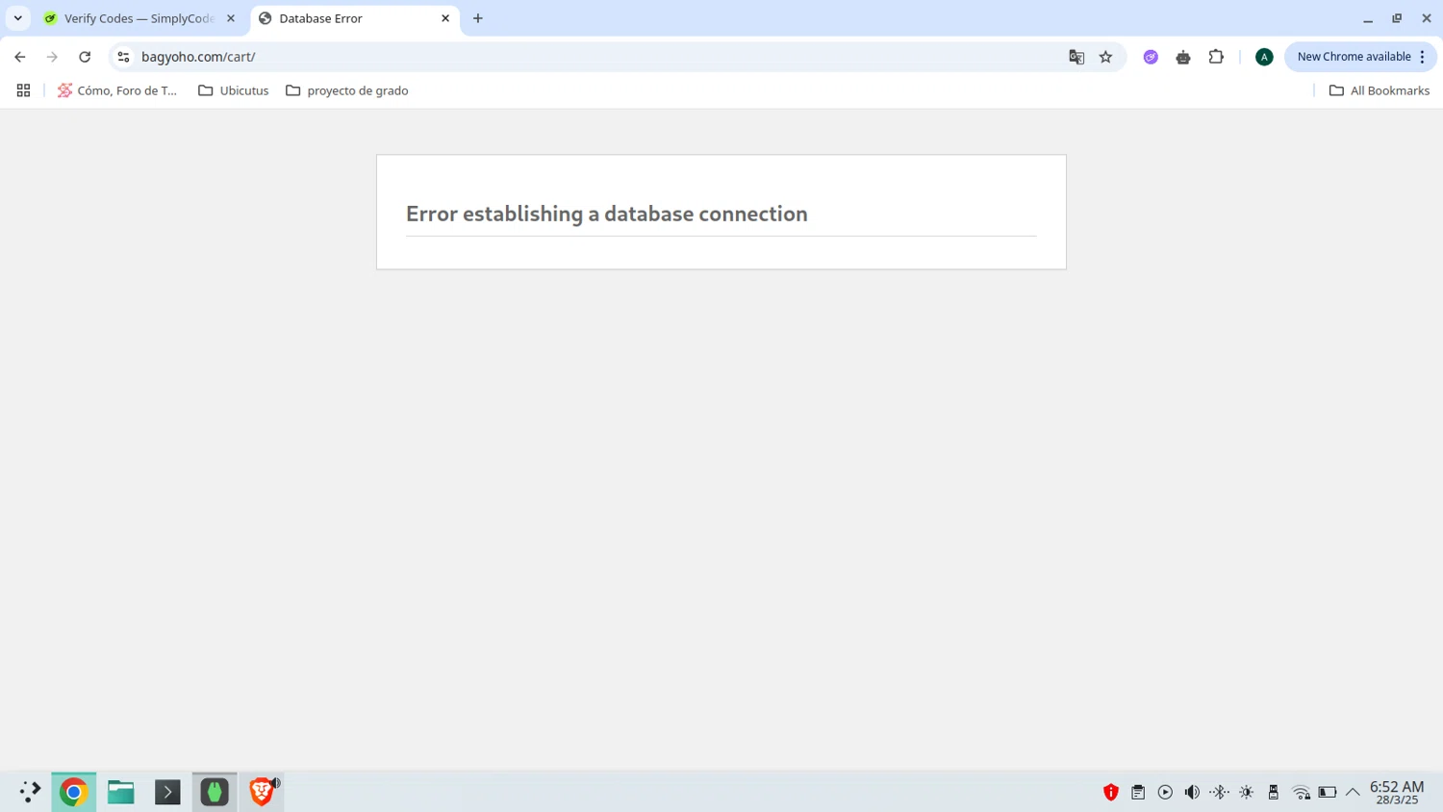The image size is (1443, 812).
Task: Expand the Ubicutus bookmark folder
Action: pos(233,90)
